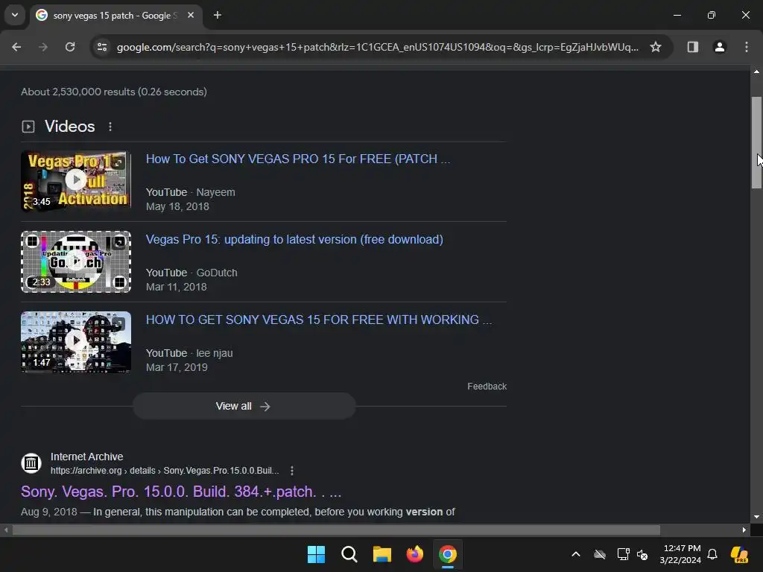This screenshot has height=572, width=763.
Task: Click the scroll down arrow
Action: tap(756, 517)
